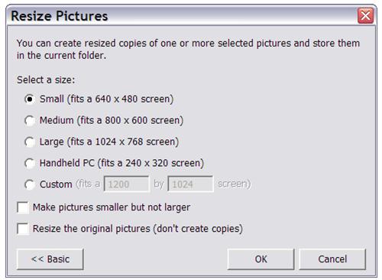This screenshot has width=382, height=280.
Task: Click the 'Select a size:' heading label
Action: 46,80
